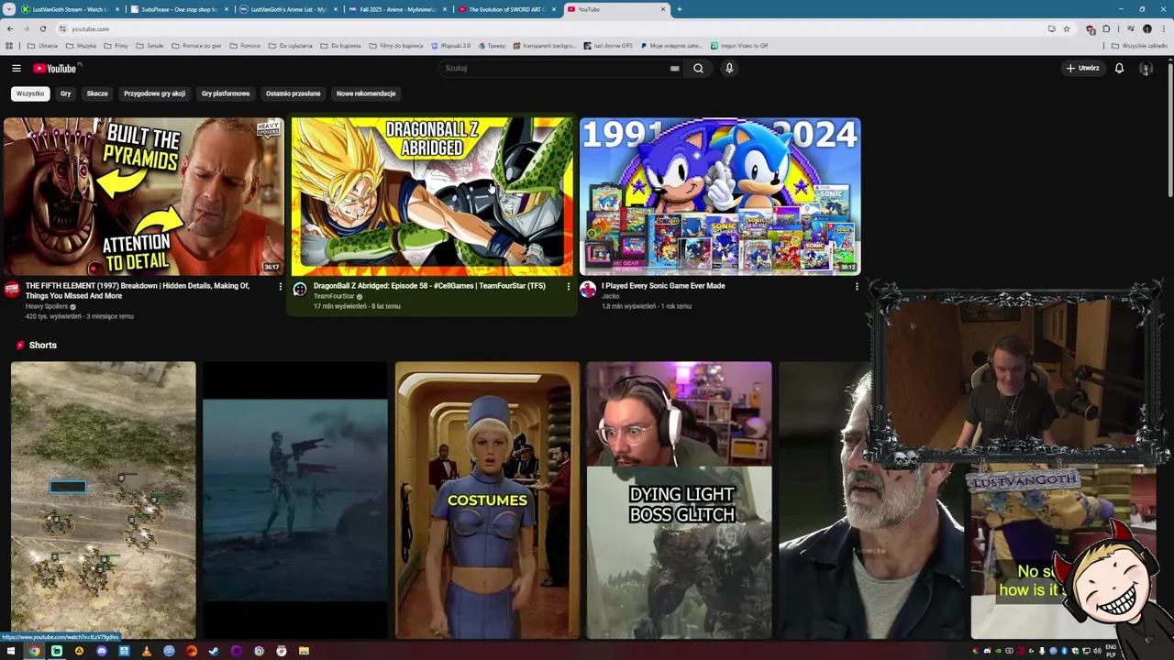
Task: Open the TeamFourStar channel avatar
Action: point(300,290)
